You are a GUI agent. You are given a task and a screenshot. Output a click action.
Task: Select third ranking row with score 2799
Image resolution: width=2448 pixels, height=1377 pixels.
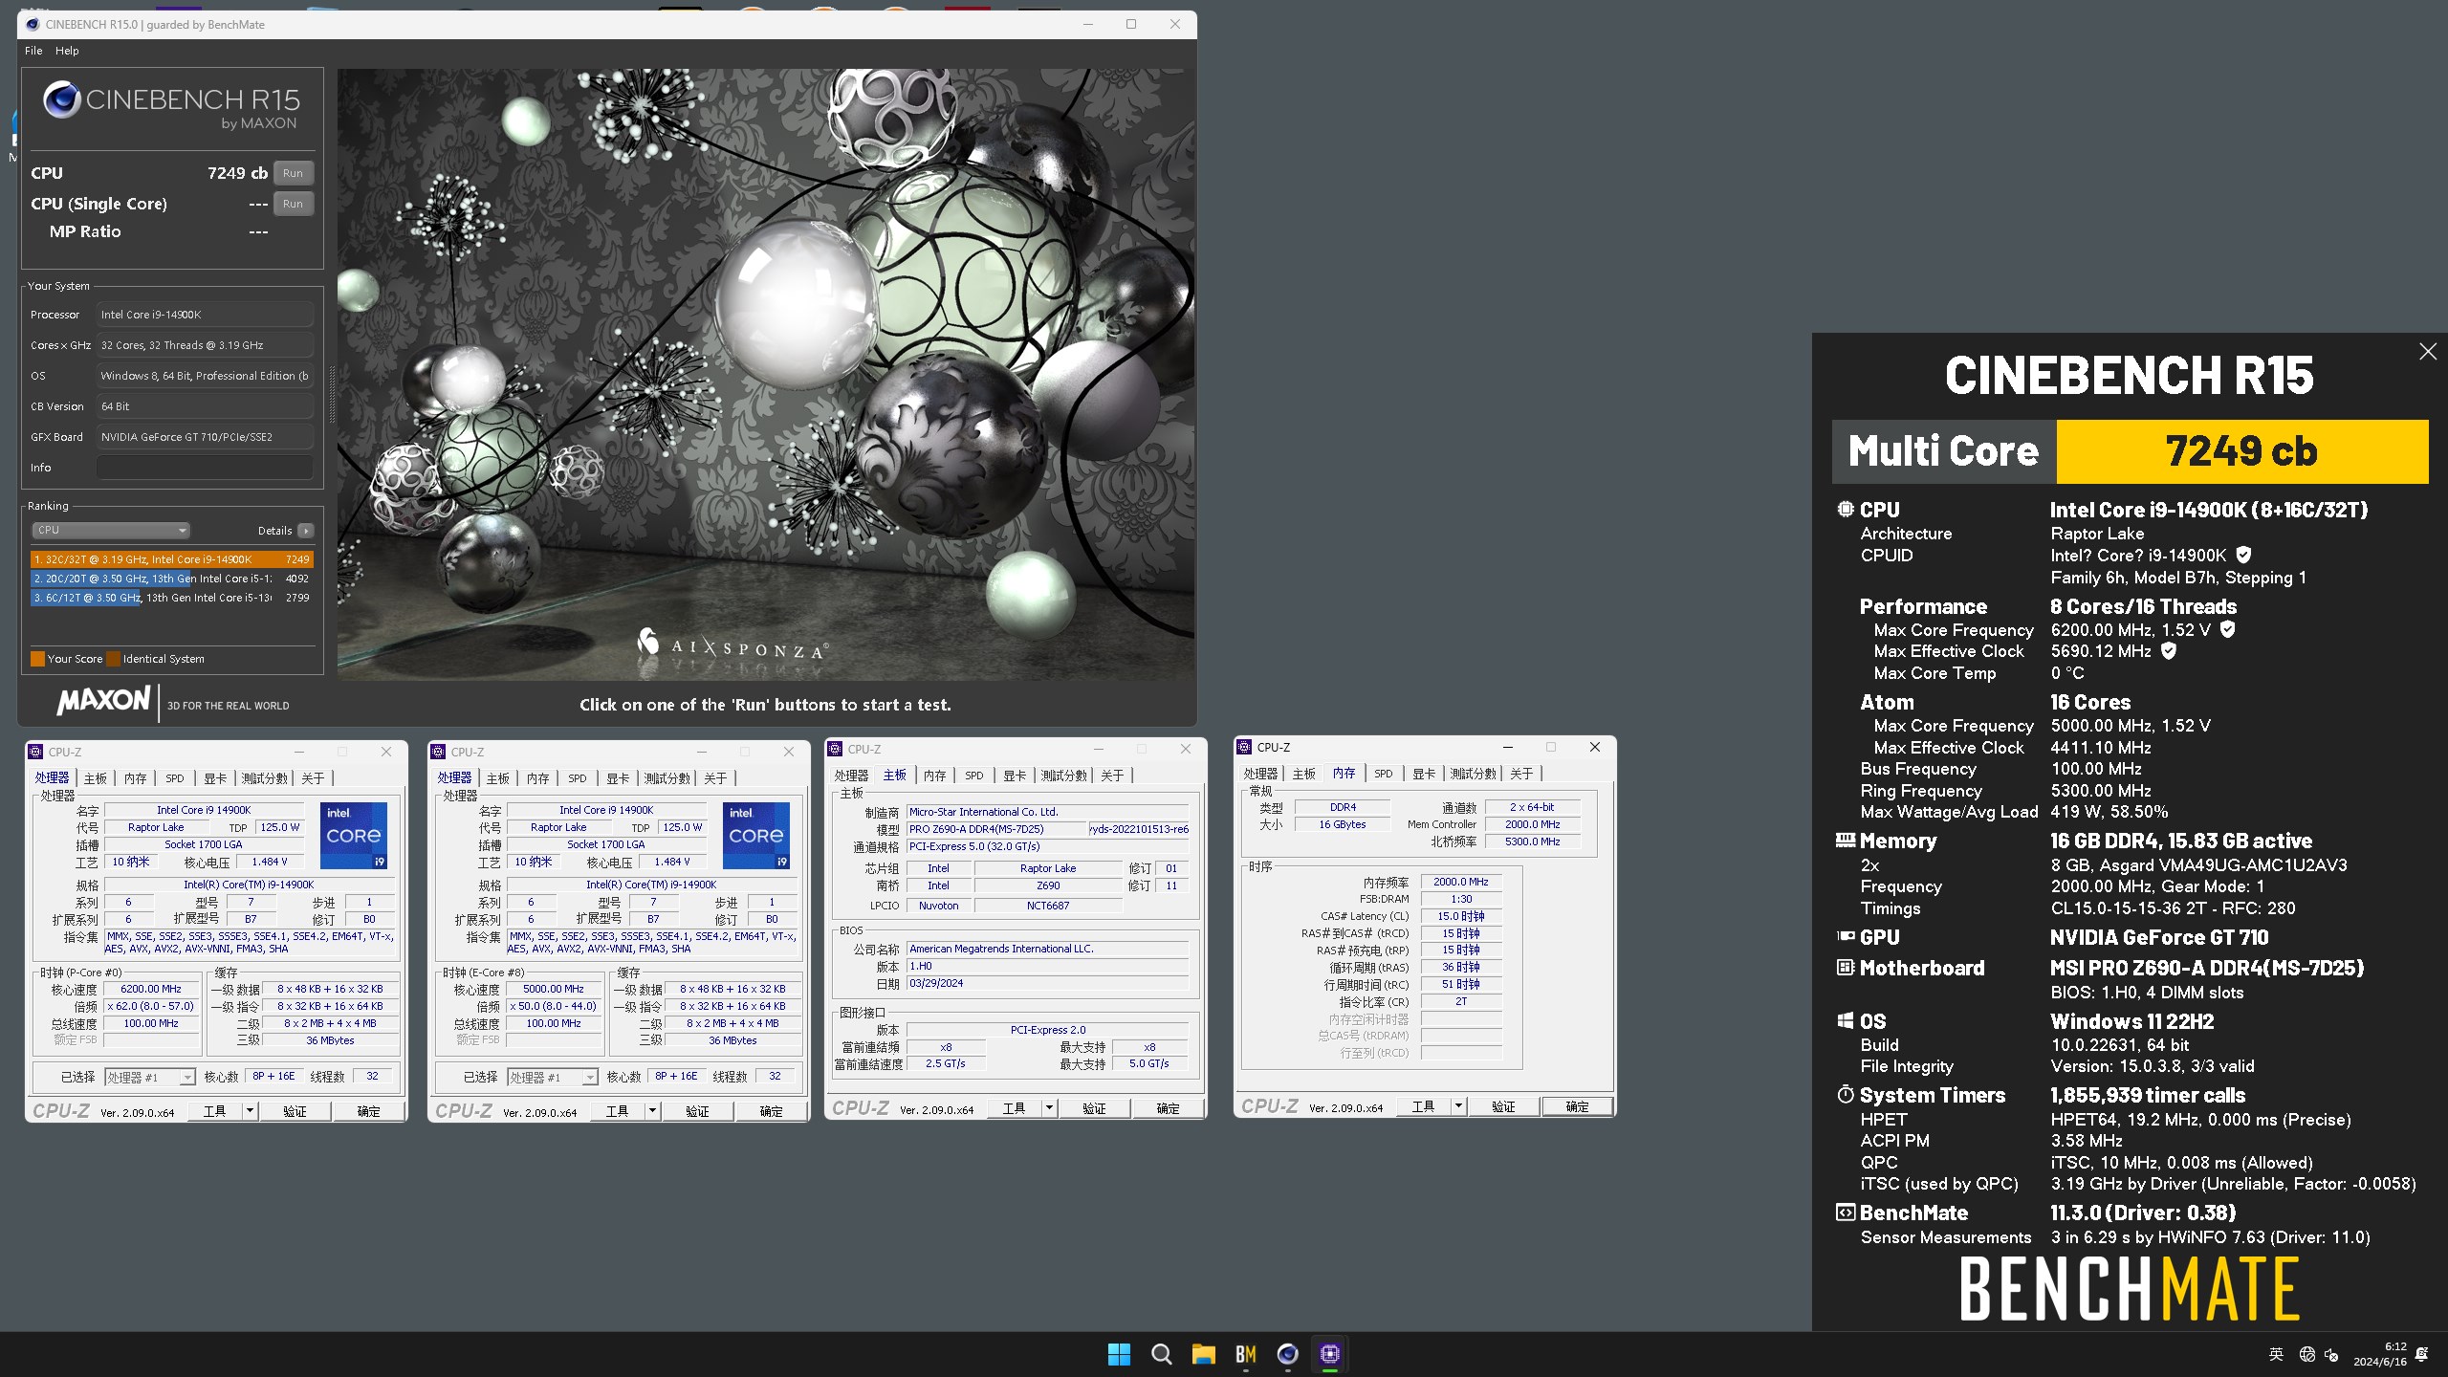pyautogui.click(x=171, y=598)
